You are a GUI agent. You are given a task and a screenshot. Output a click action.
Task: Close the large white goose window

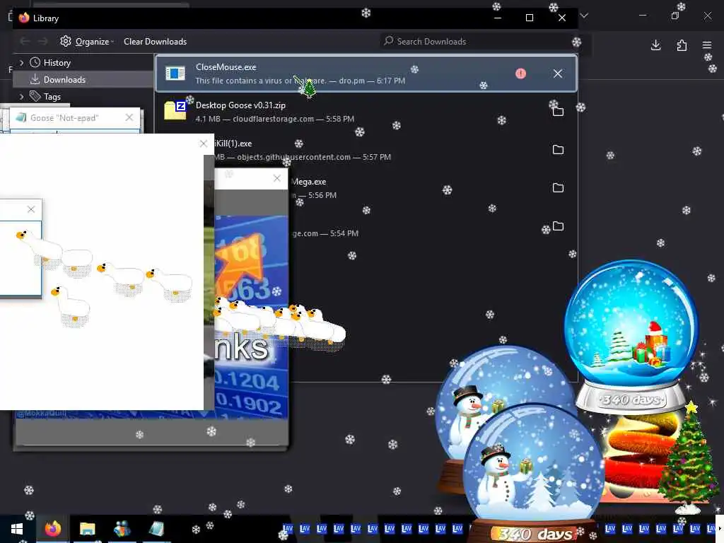tap(203, 144)
